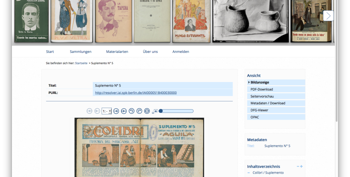Go to the previous page arrow
This screenshot has height=177, width=350.
pyautogui.click(x=97, y=111)
